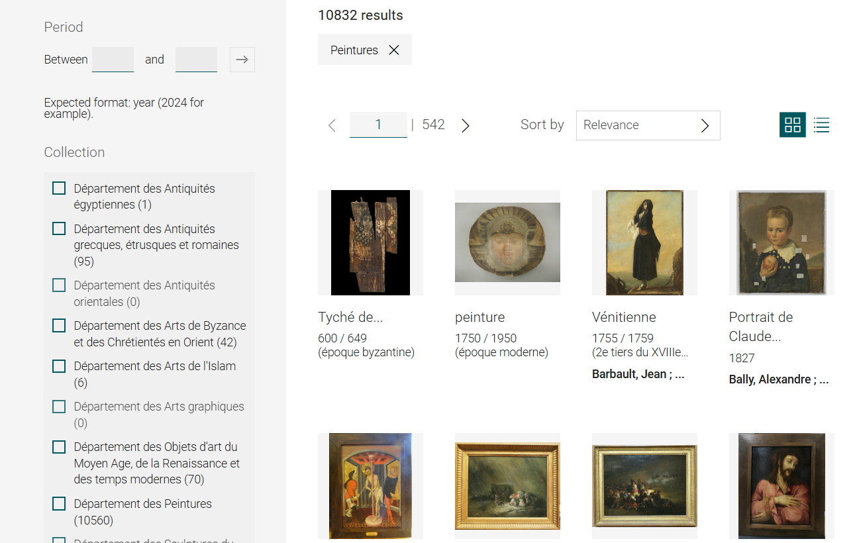The height and width of the screenshot is (543, 855).
Task: Click the page number input field
Action: 378,124
